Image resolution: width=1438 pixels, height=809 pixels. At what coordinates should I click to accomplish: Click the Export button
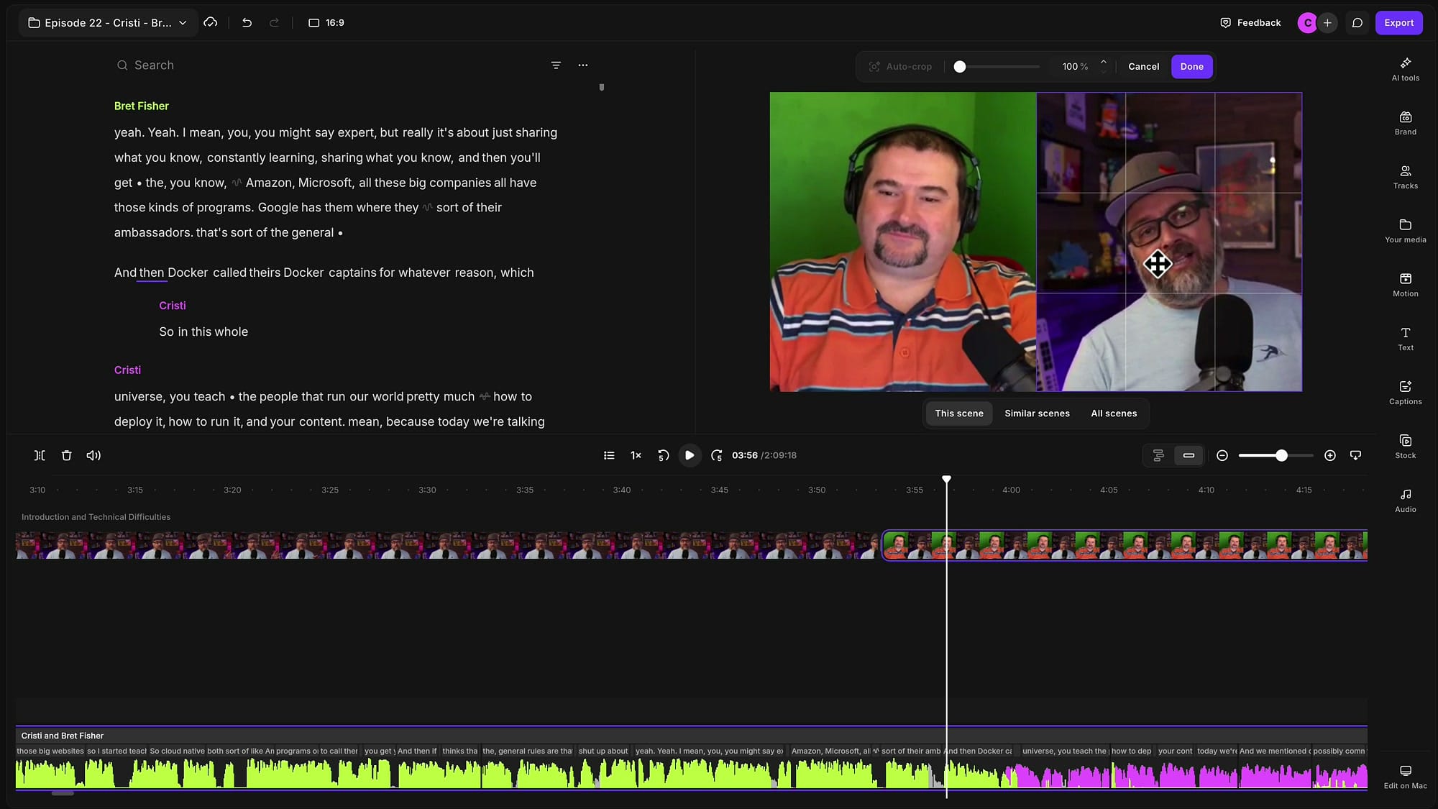1398,23
